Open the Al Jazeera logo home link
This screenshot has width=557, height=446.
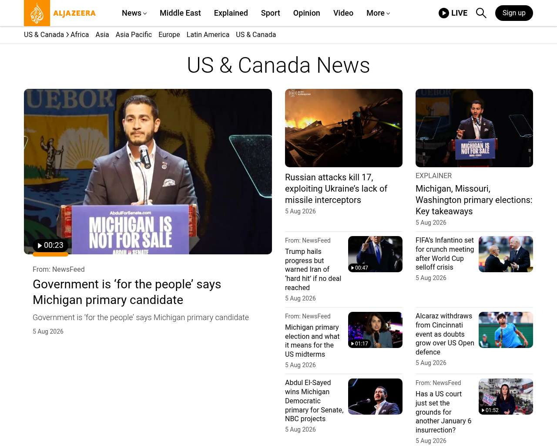[x=60, y=13]
